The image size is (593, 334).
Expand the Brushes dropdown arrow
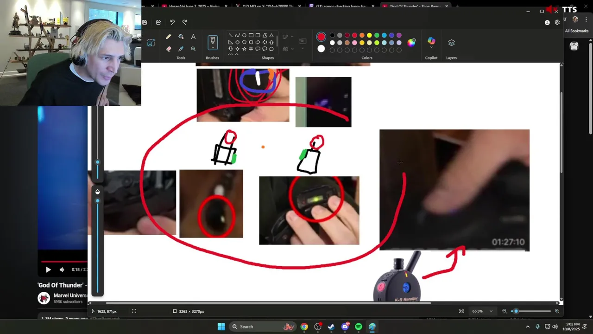(x=212, y=48)
